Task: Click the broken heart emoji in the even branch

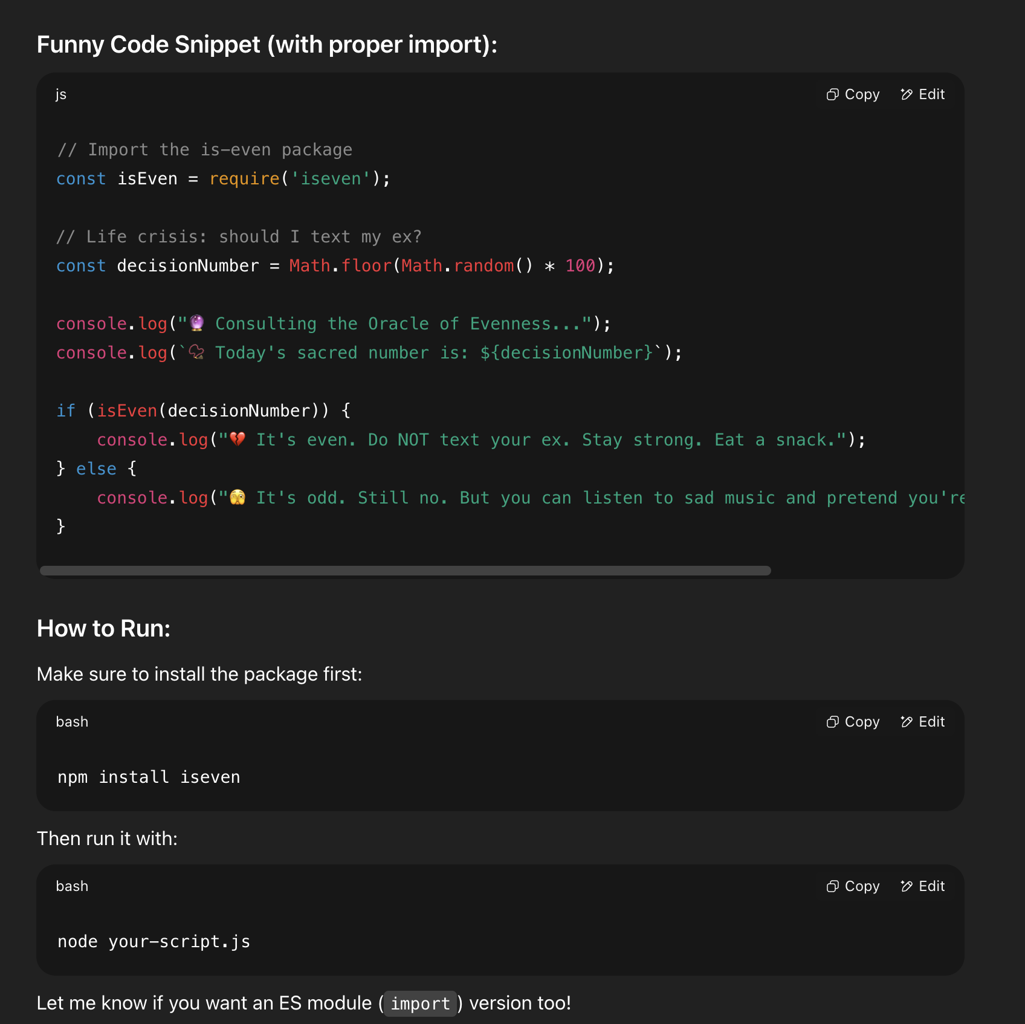Action: [x=238, y=439]
